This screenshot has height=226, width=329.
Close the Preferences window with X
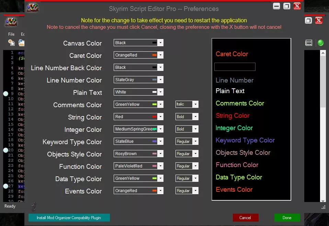(297, 6)
